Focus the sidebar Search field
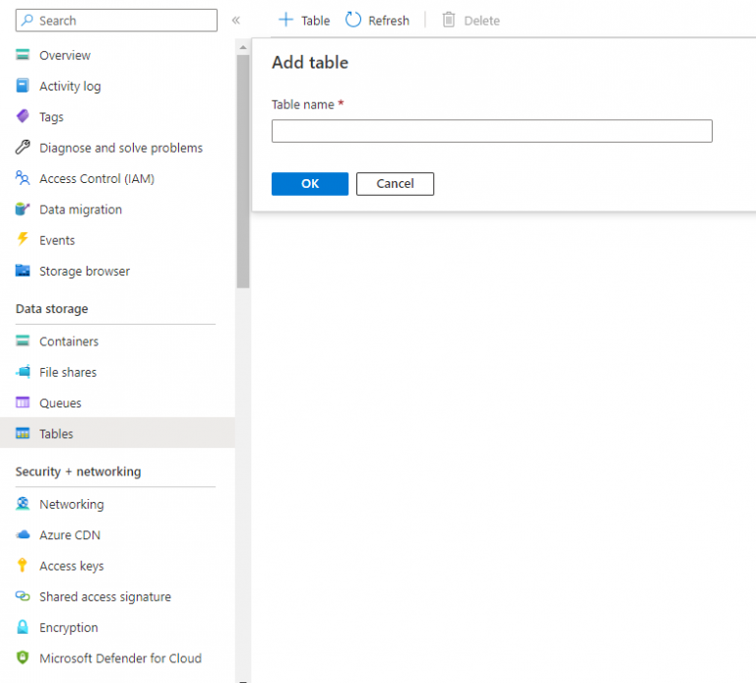Image resolution: width=756 pixels, height=683 pixels. tap(116, 21)
